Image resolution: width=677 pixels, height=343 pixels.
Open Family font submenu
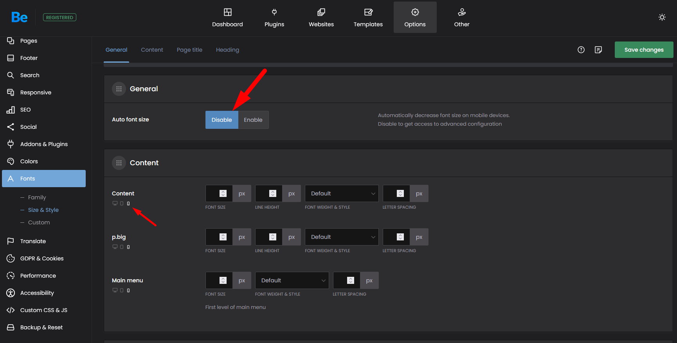37,197
